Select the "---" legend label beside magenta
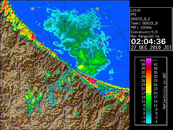The height and width of the screenshot is (130, 173). pos(155,60)
